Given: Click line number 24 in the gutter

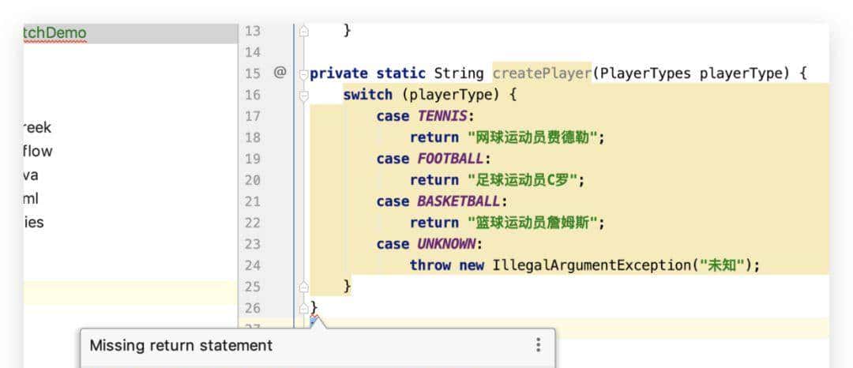Looking at the screenshot, I should click(x=253, y=265).
